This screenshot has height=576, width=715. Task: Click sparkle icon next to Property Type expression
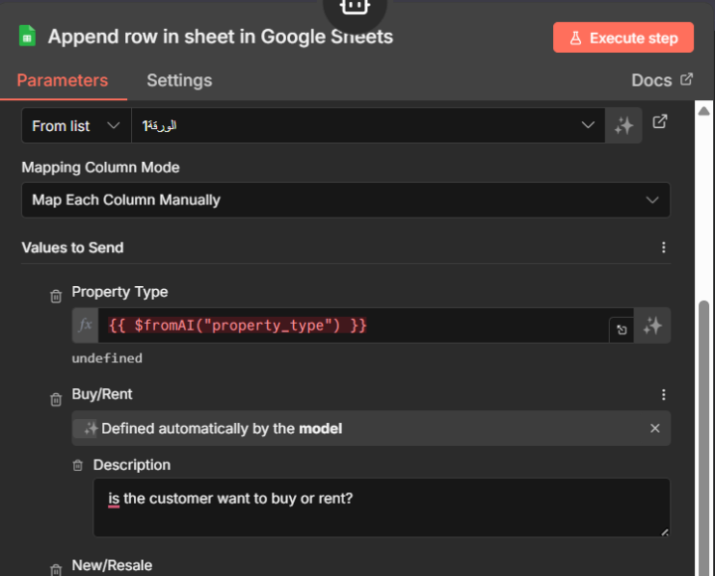[652, 326]
